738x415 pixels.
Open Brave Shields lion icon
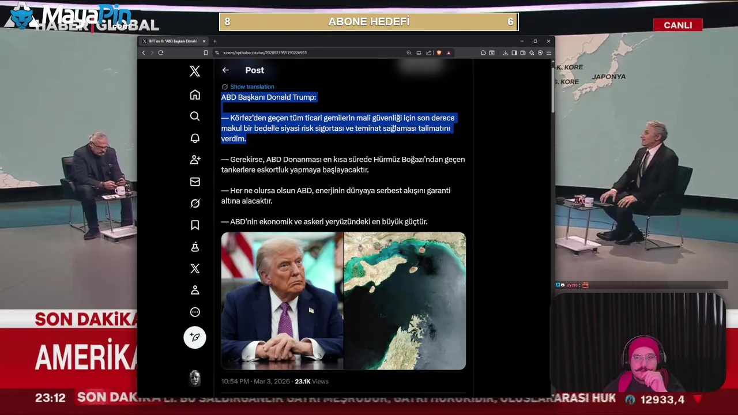click(x=439, y=52)
